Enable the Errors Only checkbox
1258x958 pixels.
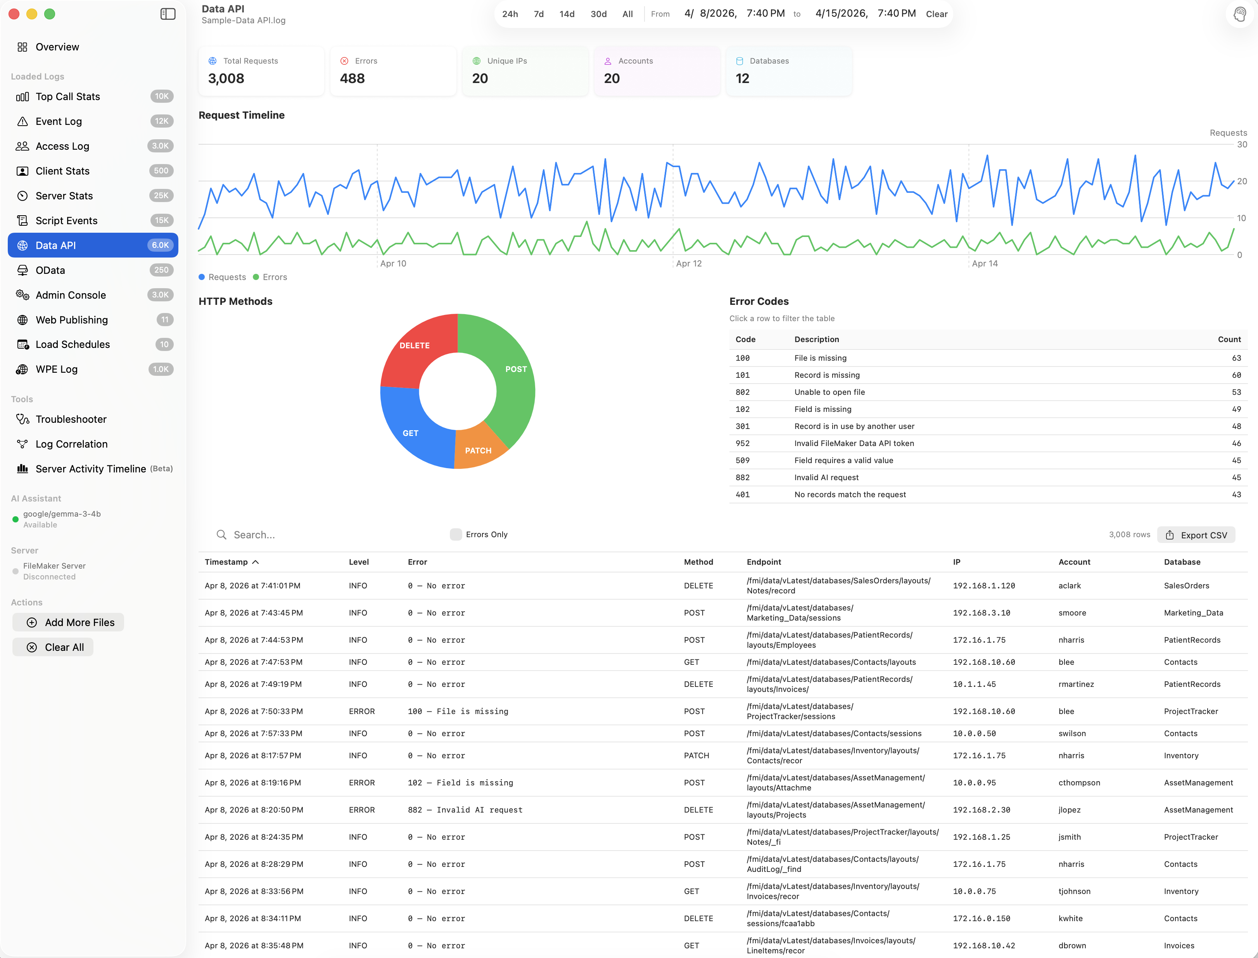coord(455,534)
